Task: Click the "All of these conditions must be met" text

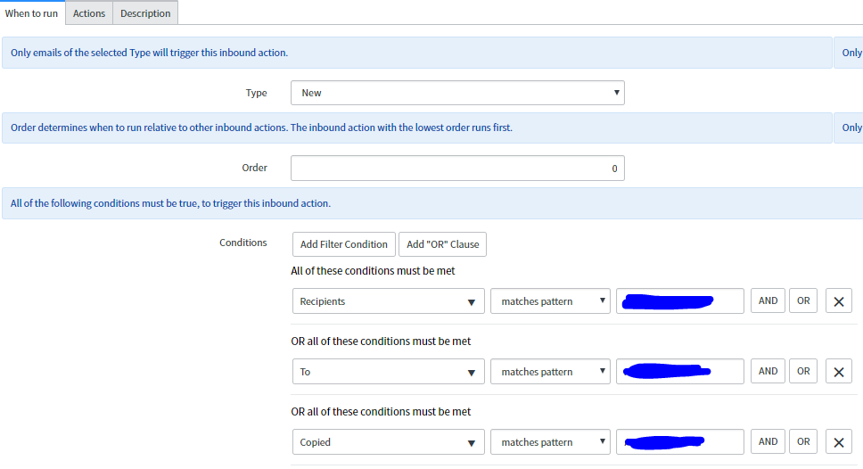Action: tap(373, 271)
